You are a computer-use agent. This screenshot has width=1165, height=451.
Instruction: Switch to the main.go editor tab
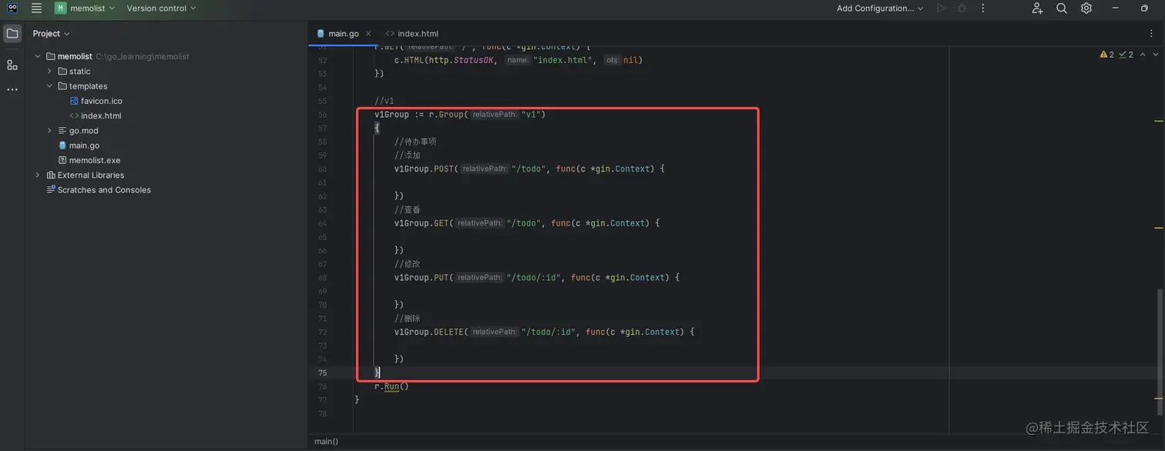click(x=344, y=33)
